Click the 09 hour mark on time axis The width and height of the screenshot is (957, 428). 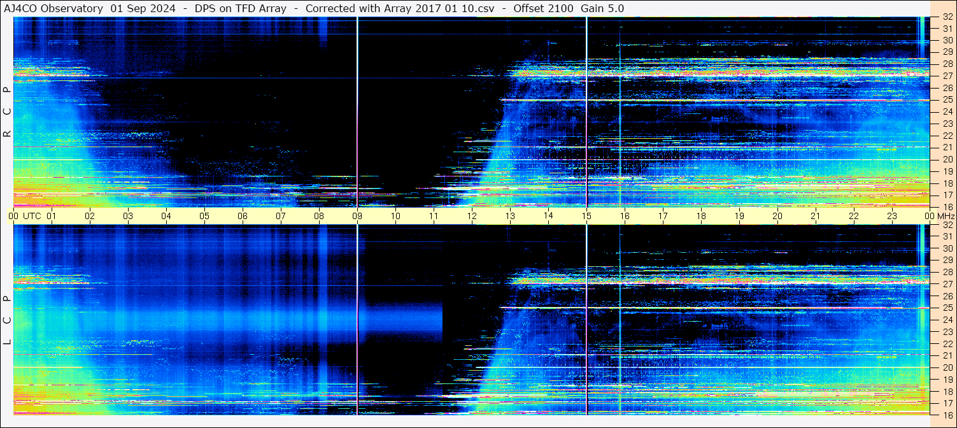coord(357,216)
